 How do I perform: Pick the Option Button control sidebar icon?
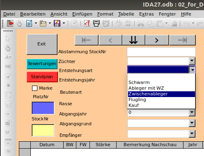point(8,86)
